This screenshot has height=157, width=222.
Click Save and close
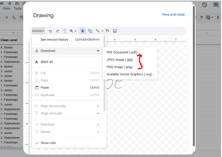[173, 14]
